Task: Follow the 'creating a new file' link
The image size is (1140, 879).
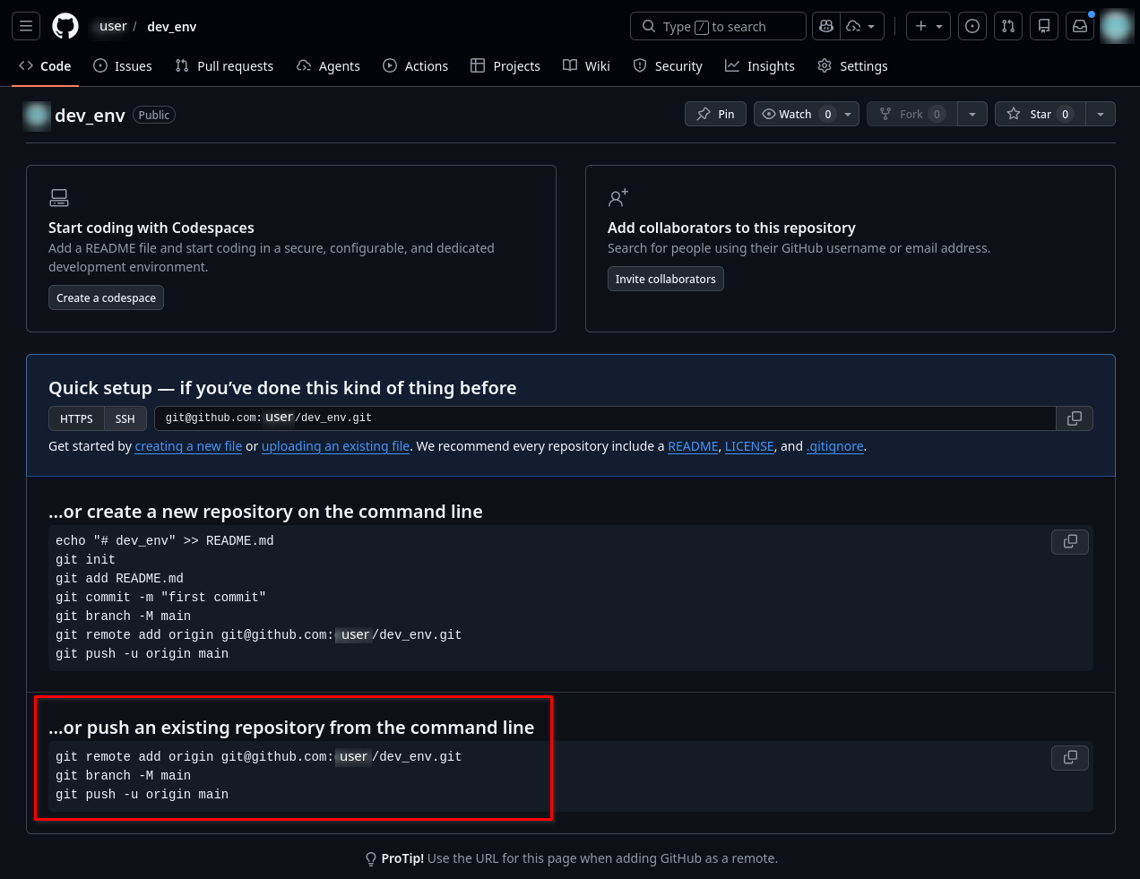Action: pyautogui.click(x=188, y=446)
